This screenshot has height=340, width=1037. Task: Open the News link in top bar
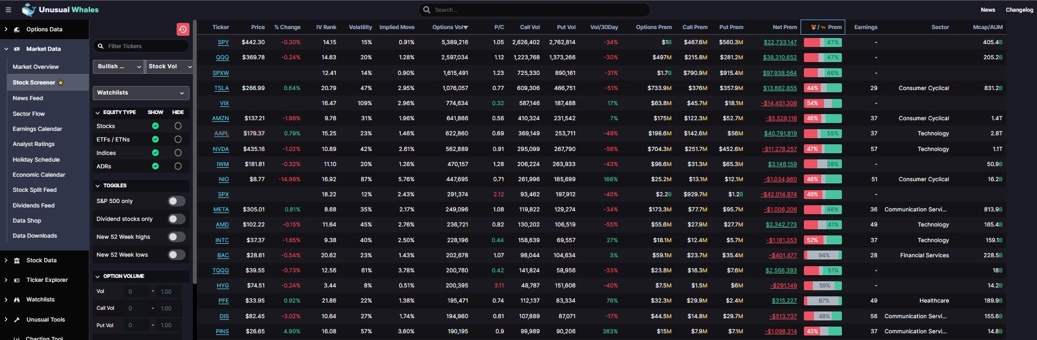coord(988,10)
